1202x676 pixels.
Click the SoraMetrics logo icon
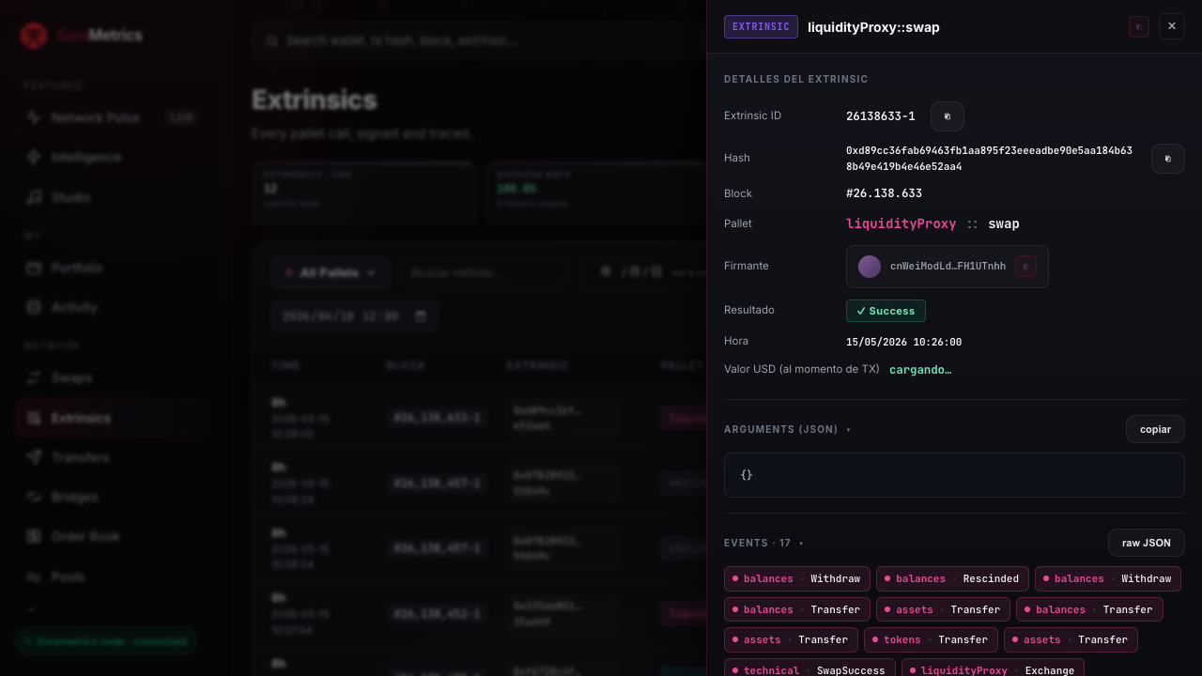[x=34, y=36]
